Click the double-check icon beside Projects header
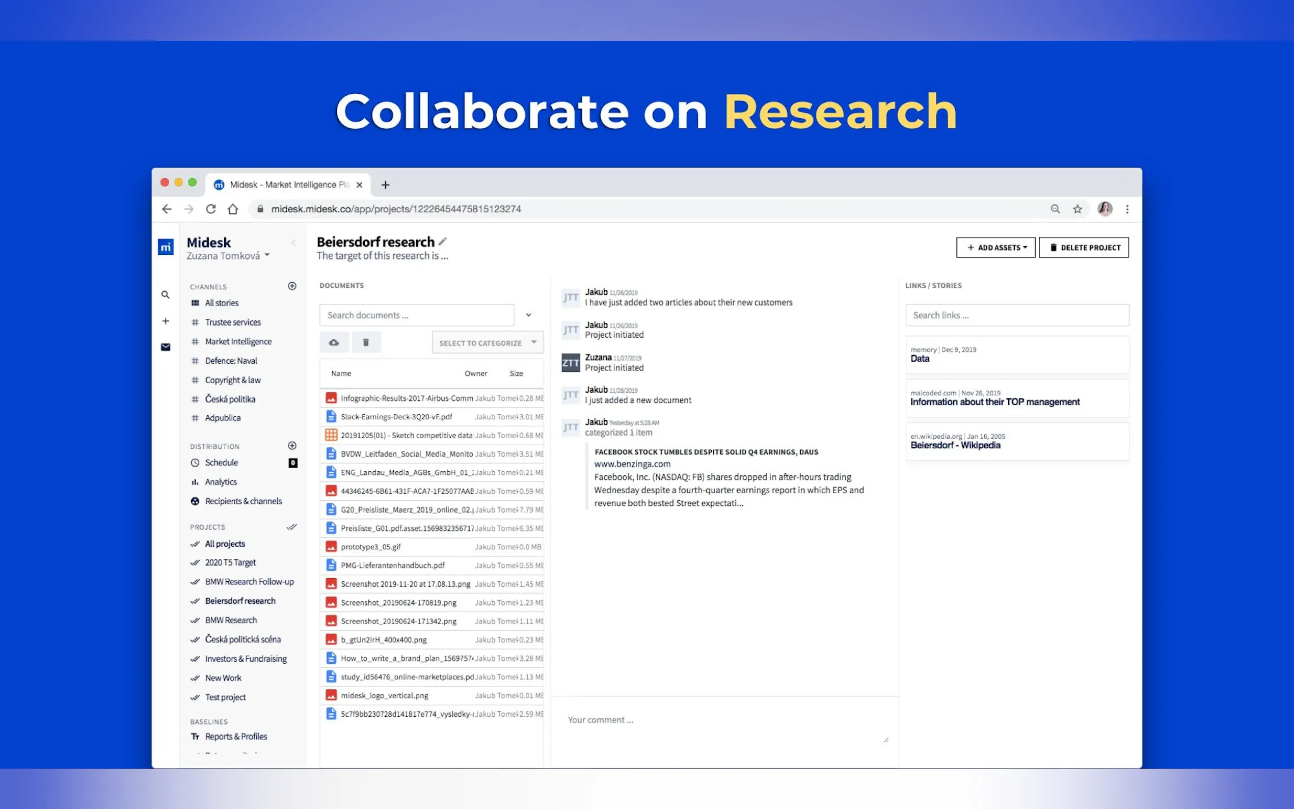The image size is (1294, 809). pos(291,527)
